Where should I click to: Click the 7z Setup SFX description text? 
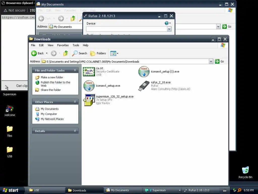click(104, 100)
